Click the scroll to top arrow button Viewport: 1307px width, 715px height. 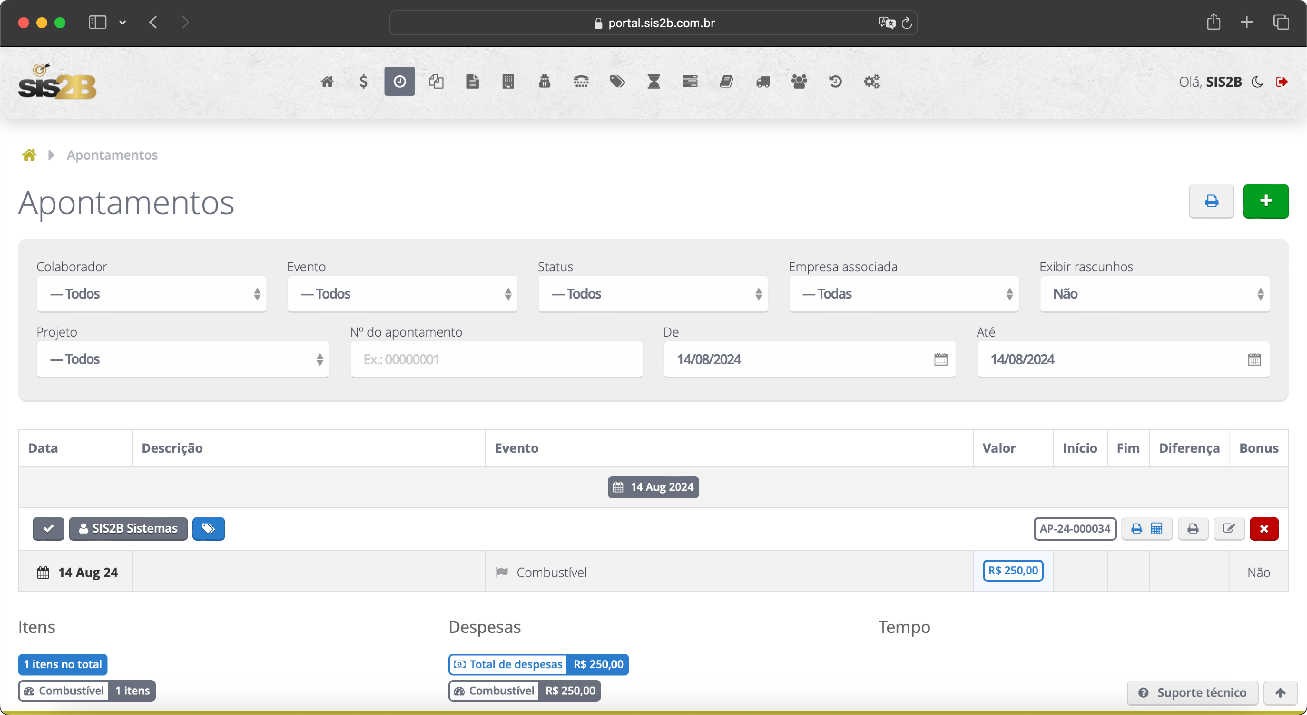tap(1280, 692)
